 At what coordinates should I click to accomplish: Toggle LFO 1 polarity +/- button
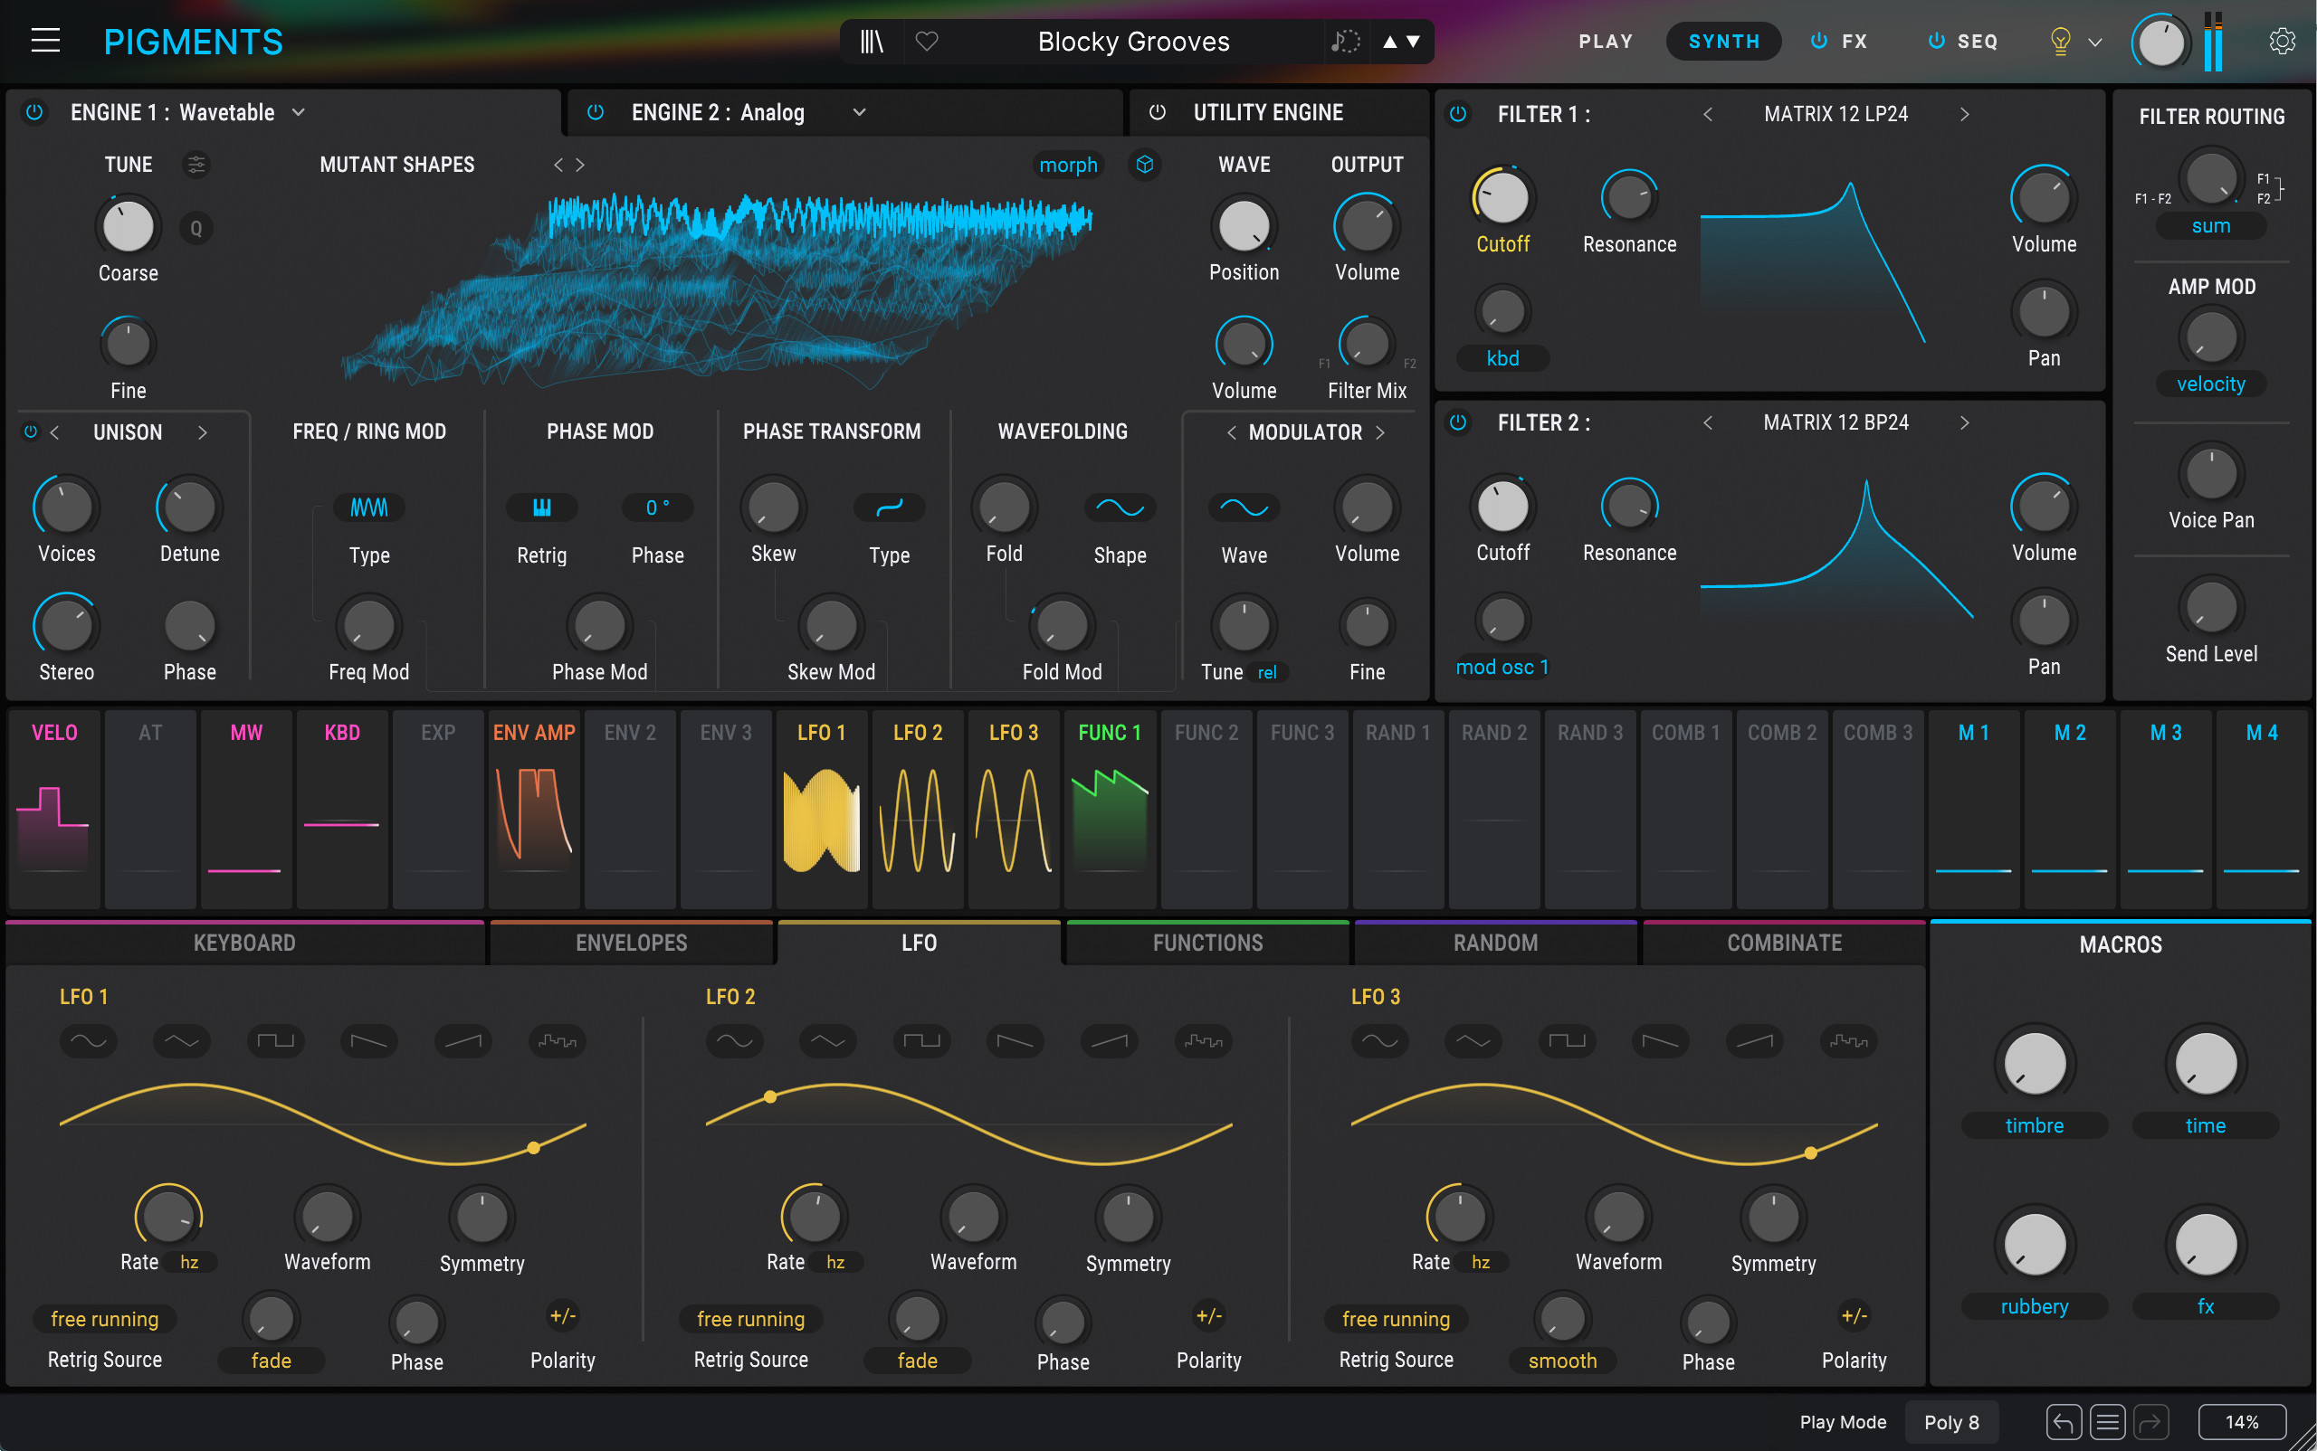point(563,1315)
